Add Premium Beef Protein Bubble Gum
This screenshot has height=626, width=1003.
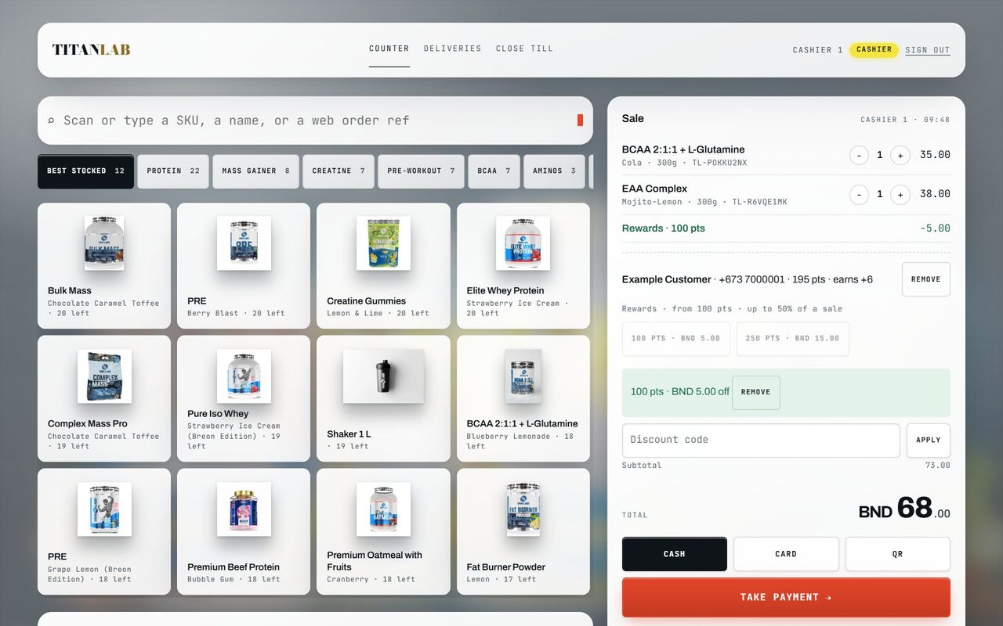(x=244, y=531)
